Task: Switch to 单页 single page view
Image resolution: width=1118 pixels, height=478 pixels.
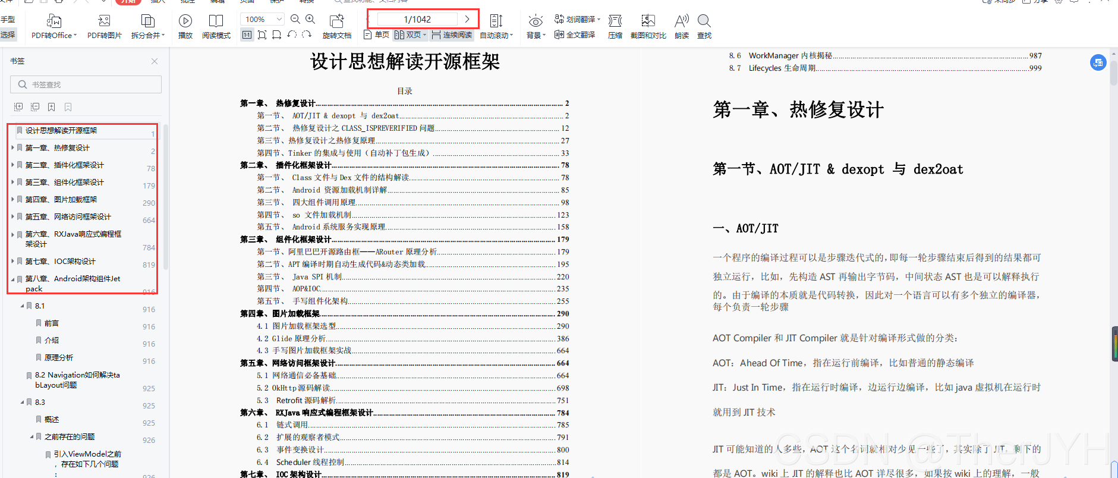Action: [x=376, y=35]
